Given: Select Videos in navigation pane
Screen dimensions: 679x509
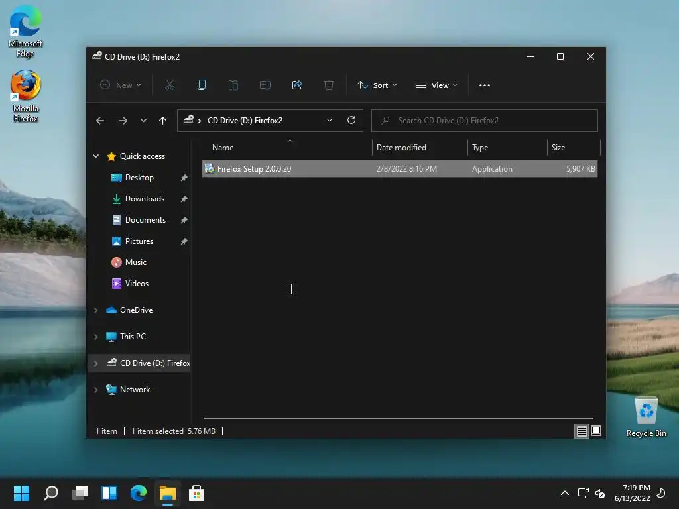Looking at the screenshot, I should click(x=137, y=284).
